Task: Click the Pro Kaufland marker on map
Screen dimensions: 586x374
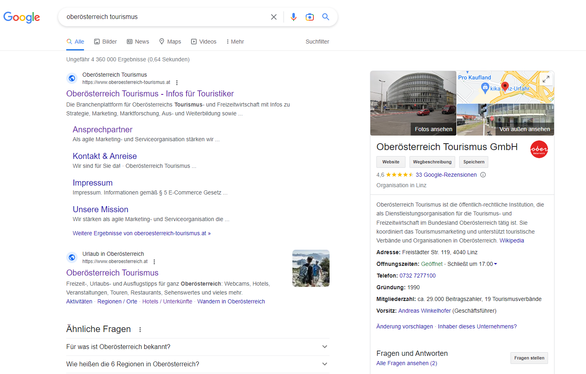Action: coord(475,77)
